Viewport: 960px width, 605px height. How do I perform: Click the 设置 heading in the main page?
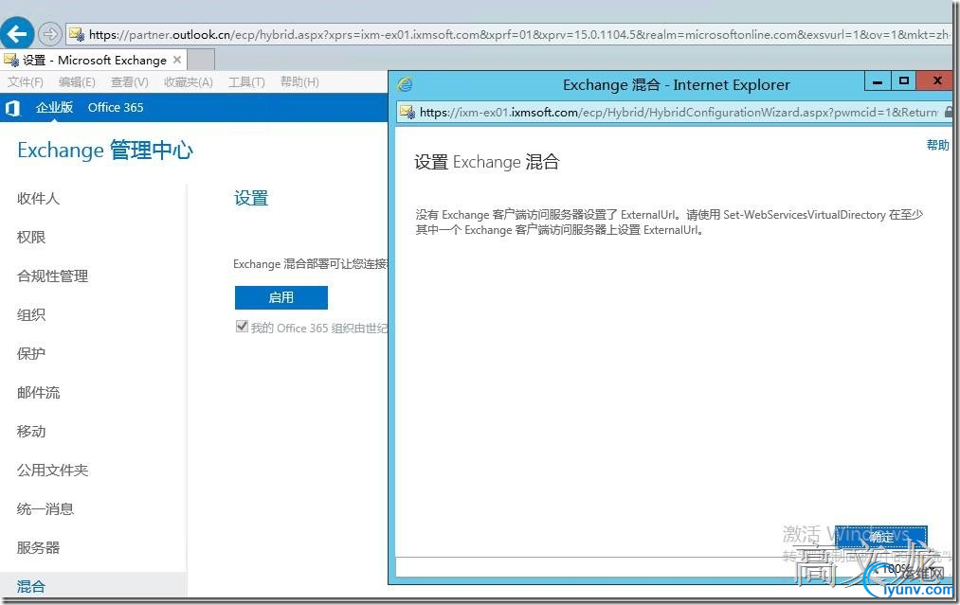(x=251, y=198)
